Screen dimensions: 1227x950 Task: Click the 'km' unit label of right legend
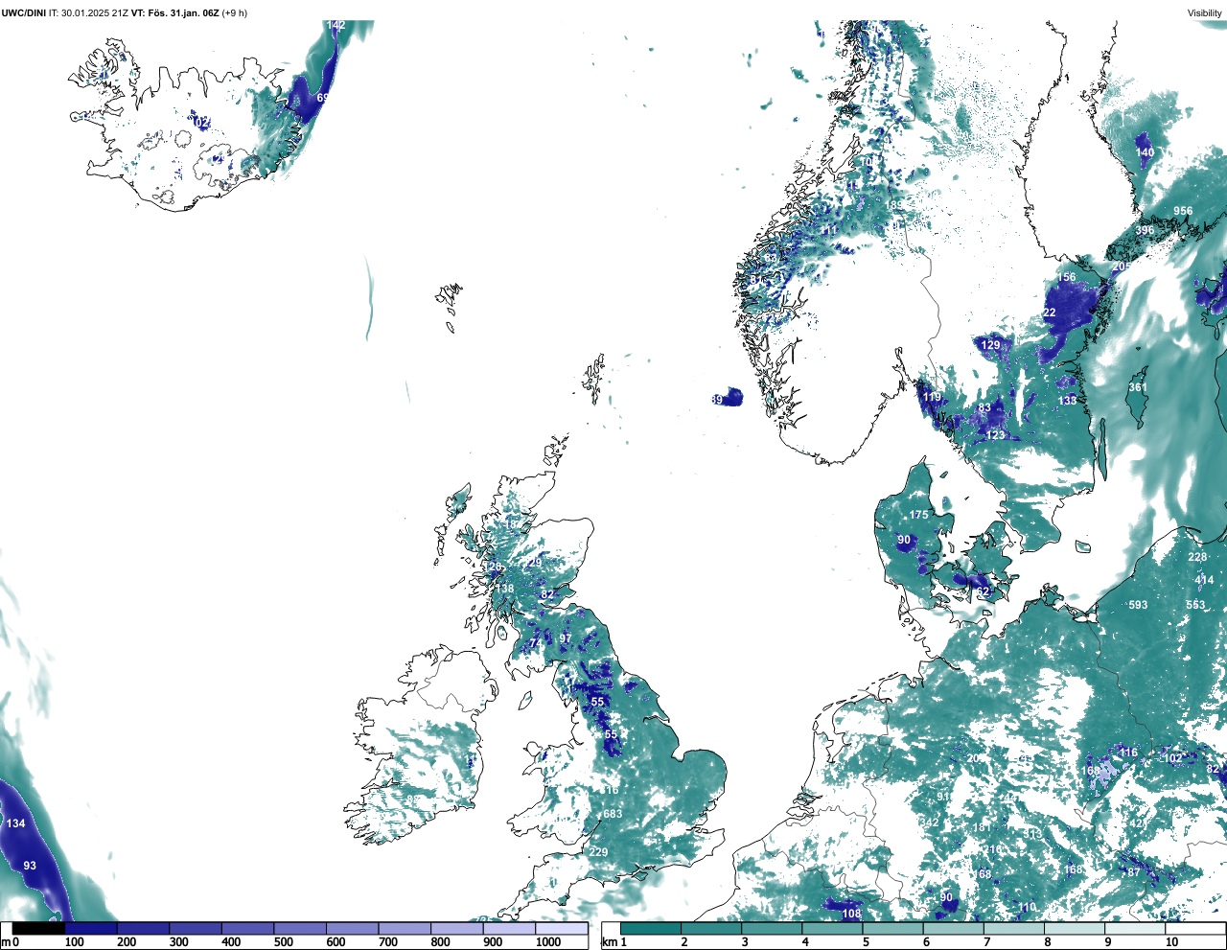coord(609,942)
